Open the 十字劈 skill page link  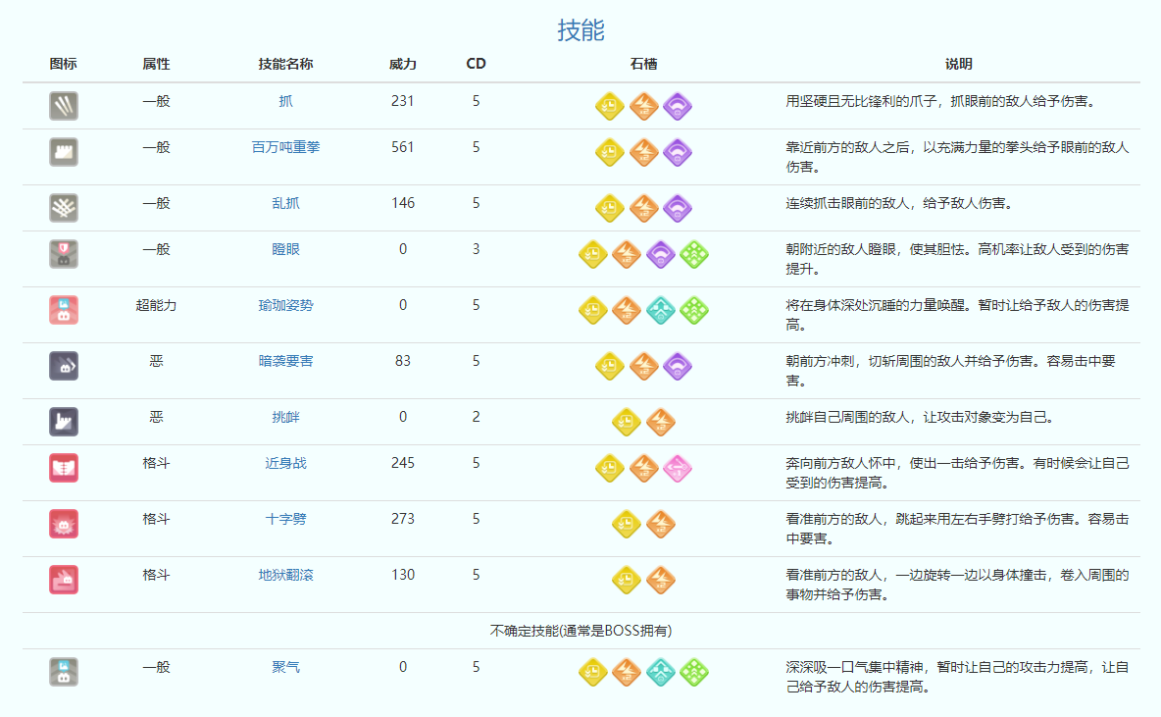pyautogui.click(x=285, y=518)
